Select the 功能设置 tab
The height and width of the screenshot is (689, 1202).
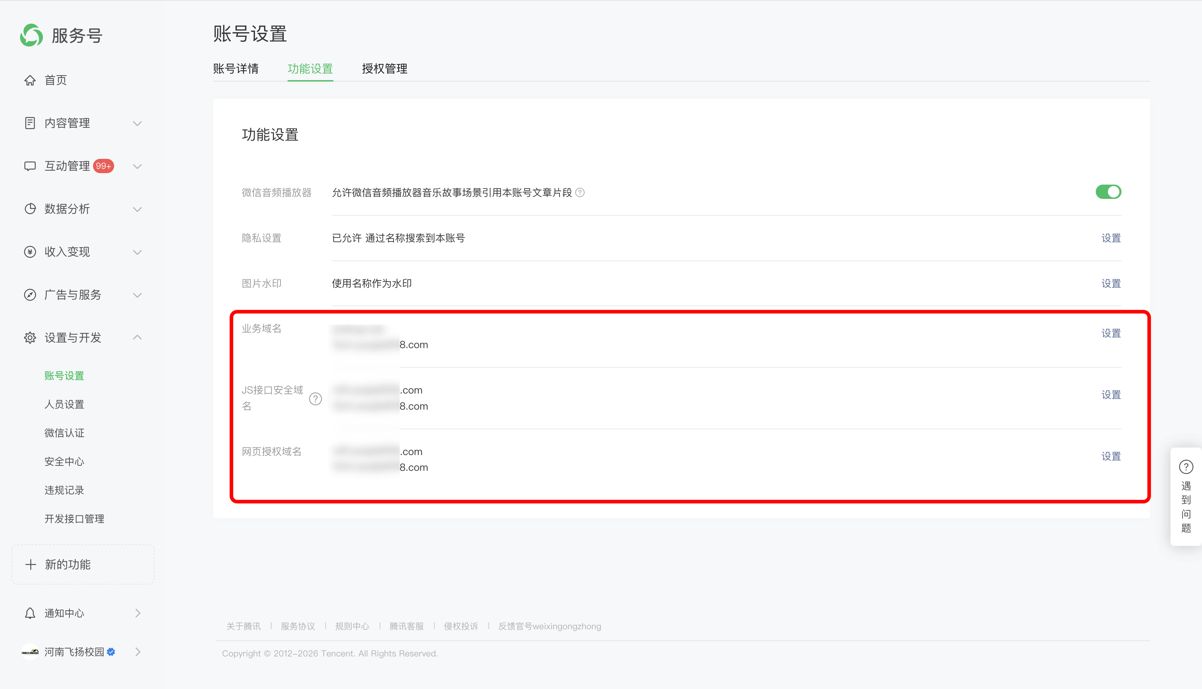click(310, 69)
